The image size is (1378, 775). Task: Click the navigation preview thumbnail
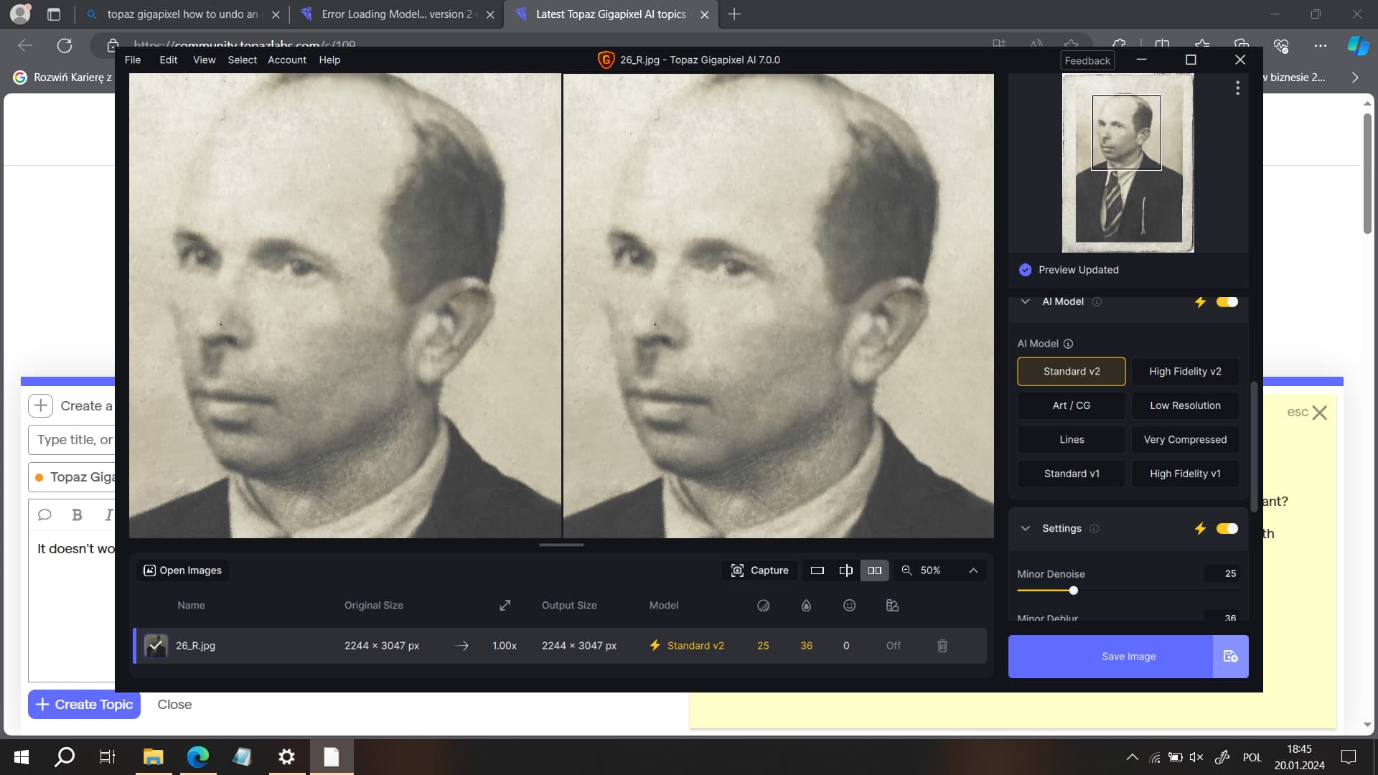click(x=1127, y=163)
